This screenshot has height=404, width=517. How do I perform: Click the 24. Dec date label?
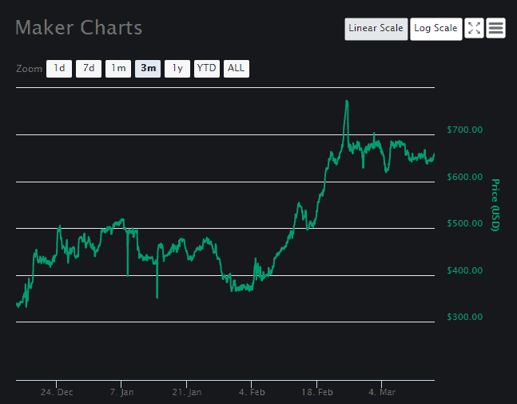coord(57,392)
